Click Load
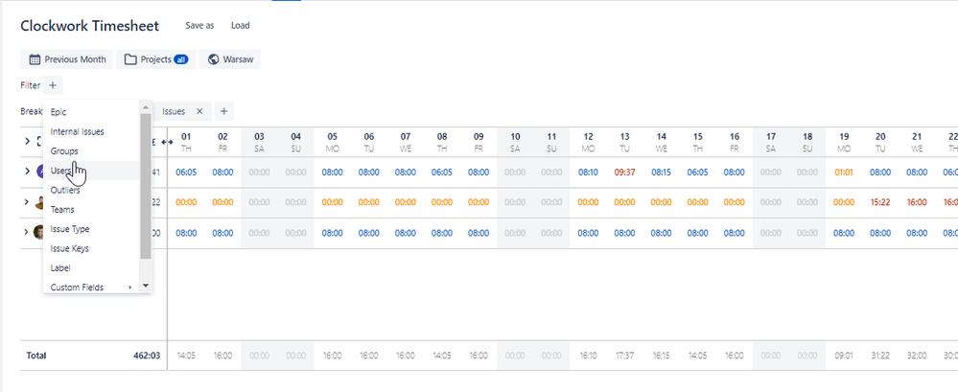Screen dimensions: 958x392 (x=240, y=26)
